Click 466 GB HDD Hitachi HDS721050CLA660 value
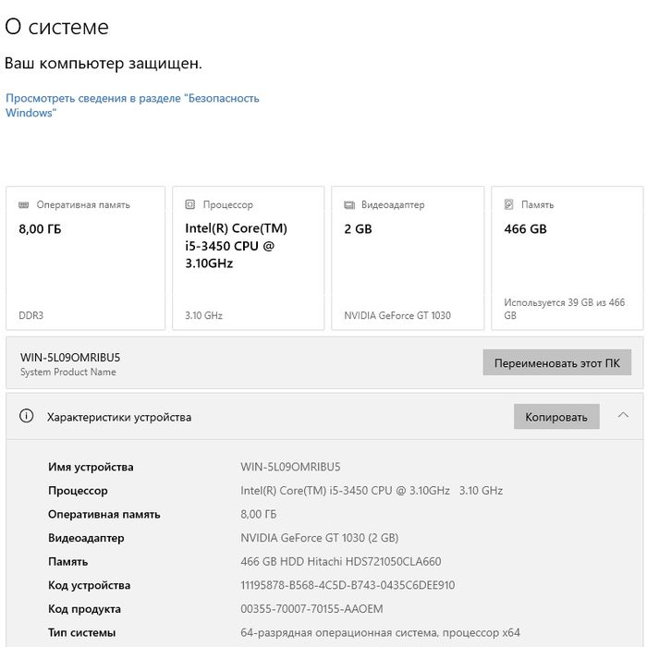647x647 pixels. point(341,561)
